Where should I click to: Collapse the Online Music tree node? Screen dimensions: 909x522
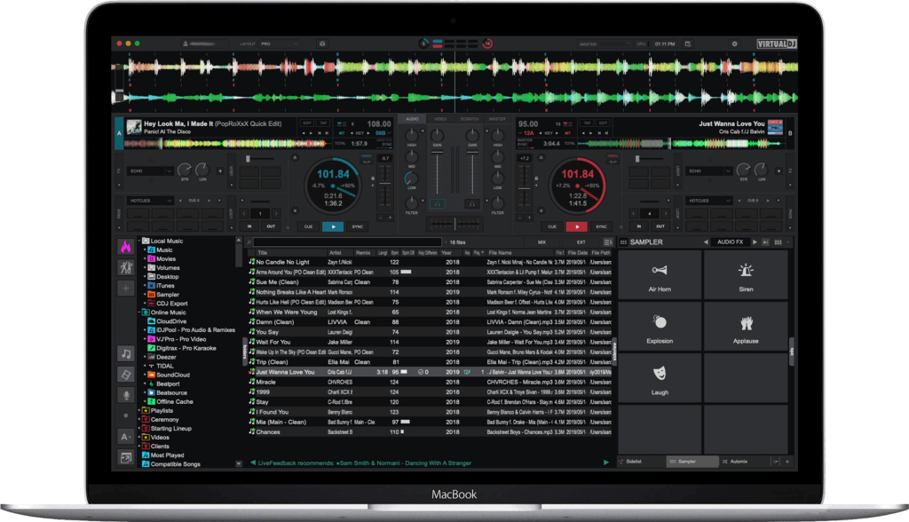(139, 312)
